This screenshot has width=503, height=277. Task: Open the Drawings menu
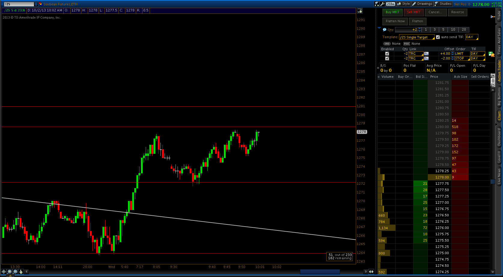(x=422, y=4)
